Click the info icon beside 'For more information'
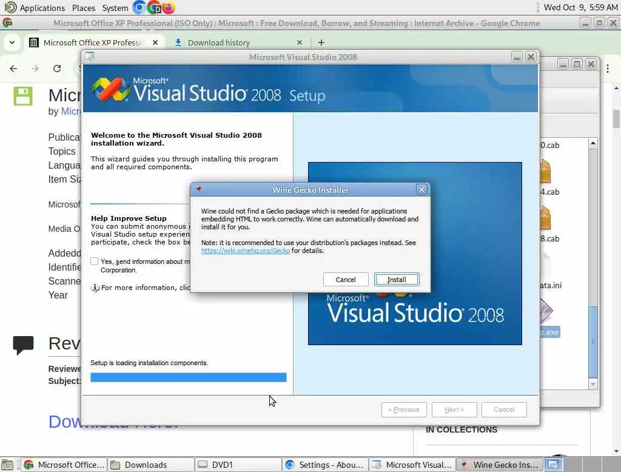Viewport: 621px width, 472px height. 95,288
